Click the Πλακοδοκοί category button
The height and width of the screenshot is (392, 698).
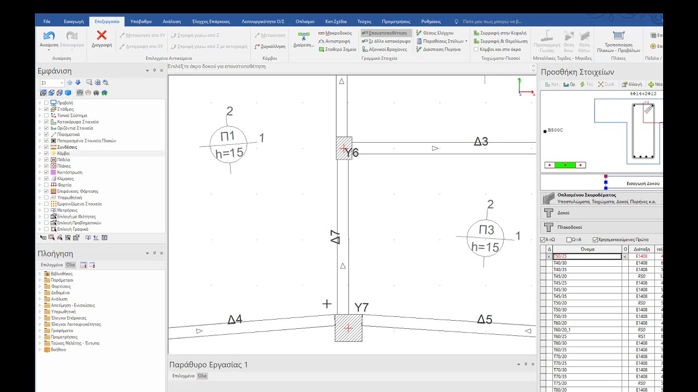[601, 227]
